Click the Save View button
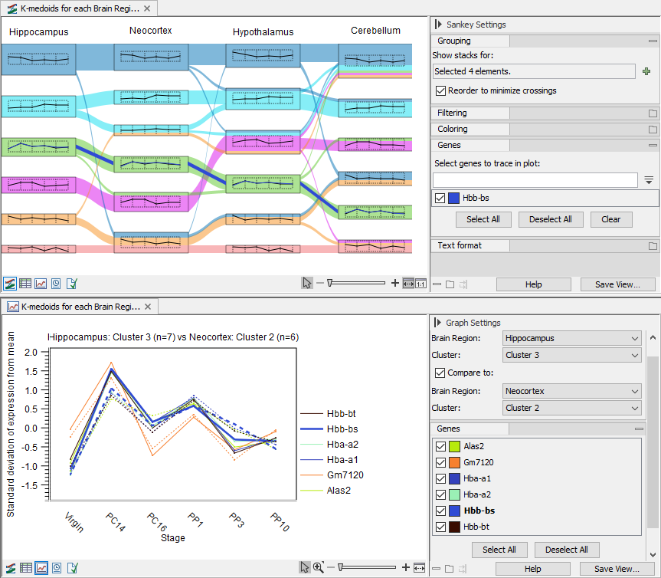Viewport: 661px width, 578px height. pyautogui.click(x=617, y=284)
